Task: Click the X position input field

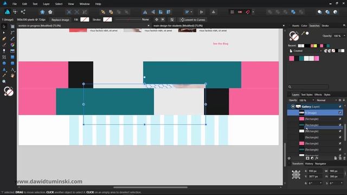Action: coord(316,171)
